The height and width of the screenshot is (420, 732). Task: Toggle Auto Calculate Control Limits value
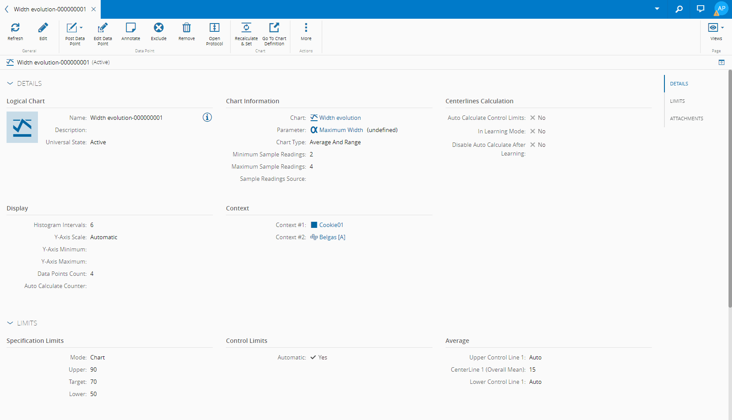click(532, 118)
